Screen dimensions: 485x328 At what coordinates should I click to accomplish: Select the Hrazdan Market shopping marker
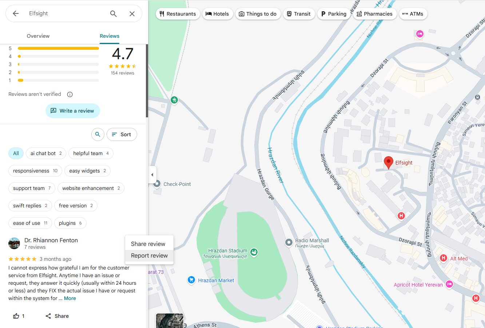191,280
